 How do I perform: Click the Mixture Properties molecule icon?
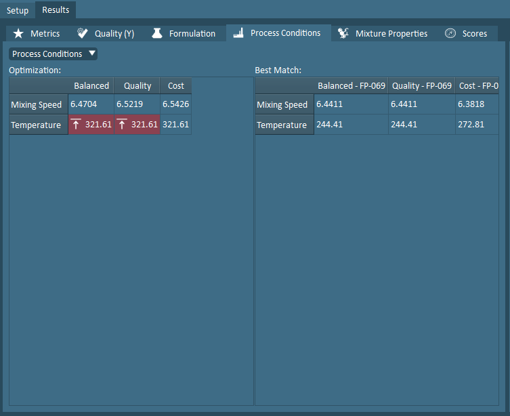pyautogui.click(x=343, y=33)
